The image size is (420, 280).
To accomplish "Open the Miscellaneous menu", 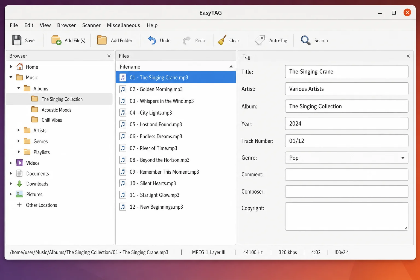I will click(x=123, y=25).
